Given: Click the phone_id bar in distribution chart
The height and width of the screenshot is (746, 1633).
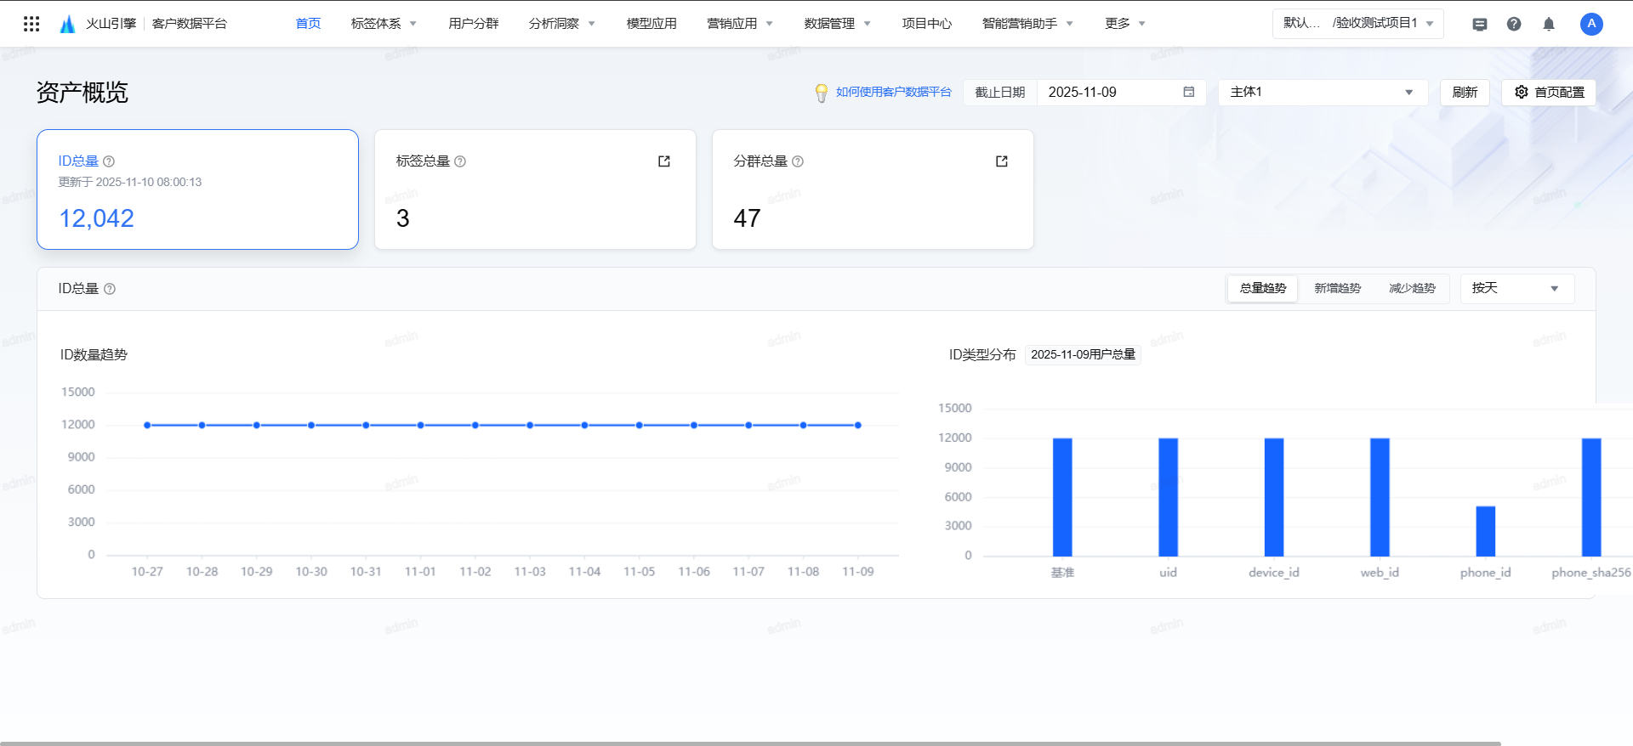Looking at the screenshot, I should pyautogui.click(x=1485, y=532).
